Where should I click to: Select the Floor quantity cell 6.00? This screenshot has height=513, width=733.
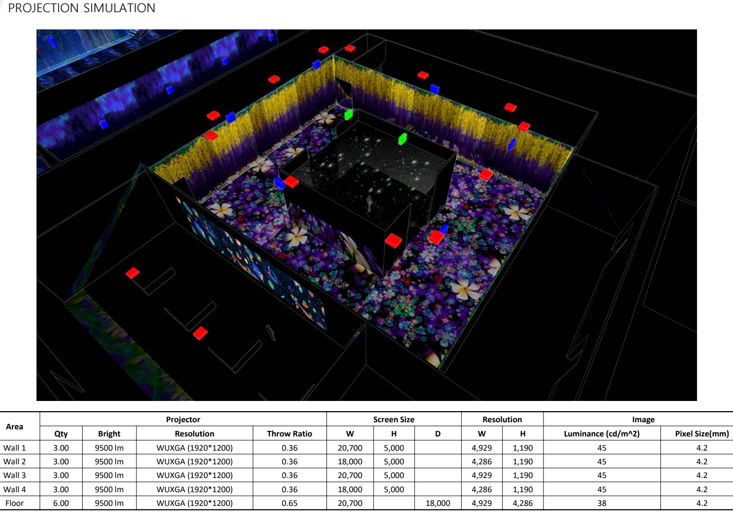coord(61,503)
